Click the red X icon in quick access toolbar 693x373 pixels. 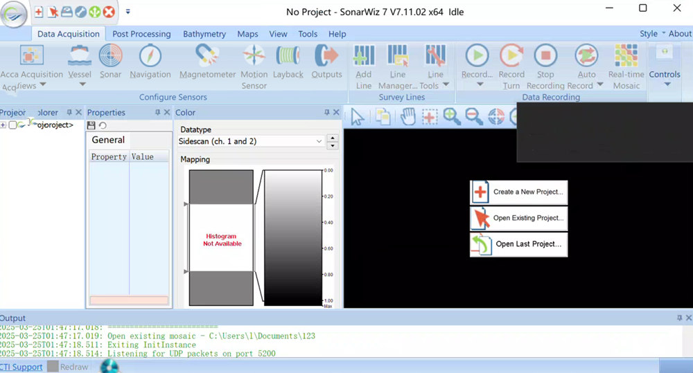point(109,12)
